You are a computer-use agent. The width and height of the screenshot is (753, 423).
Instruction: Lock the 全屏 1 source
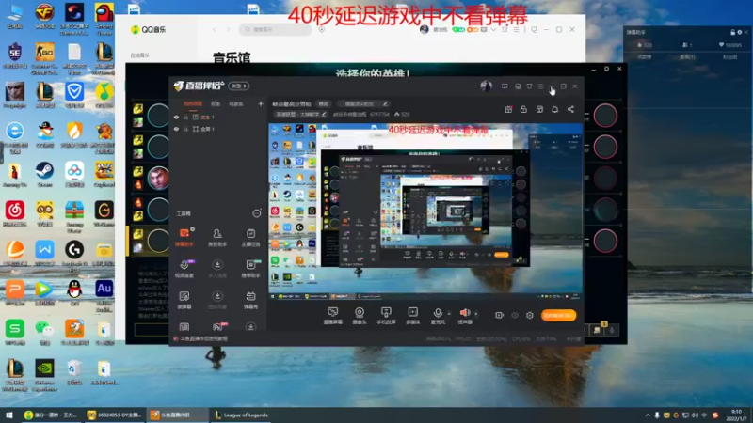point(185,129)
